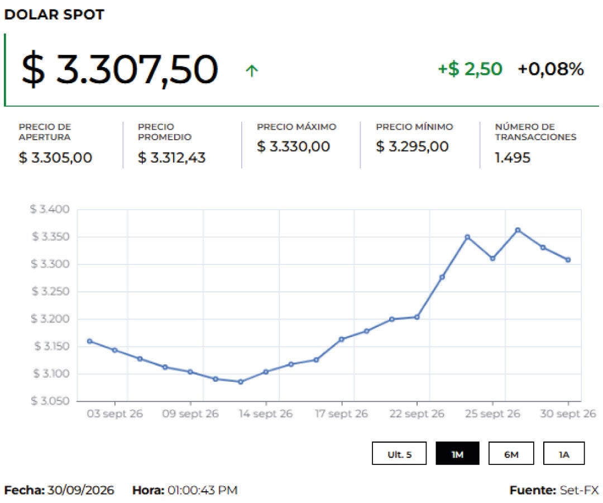Click the 25 sept 26 axis label
Screen dimensions: 603x503
tap(492, 414)
